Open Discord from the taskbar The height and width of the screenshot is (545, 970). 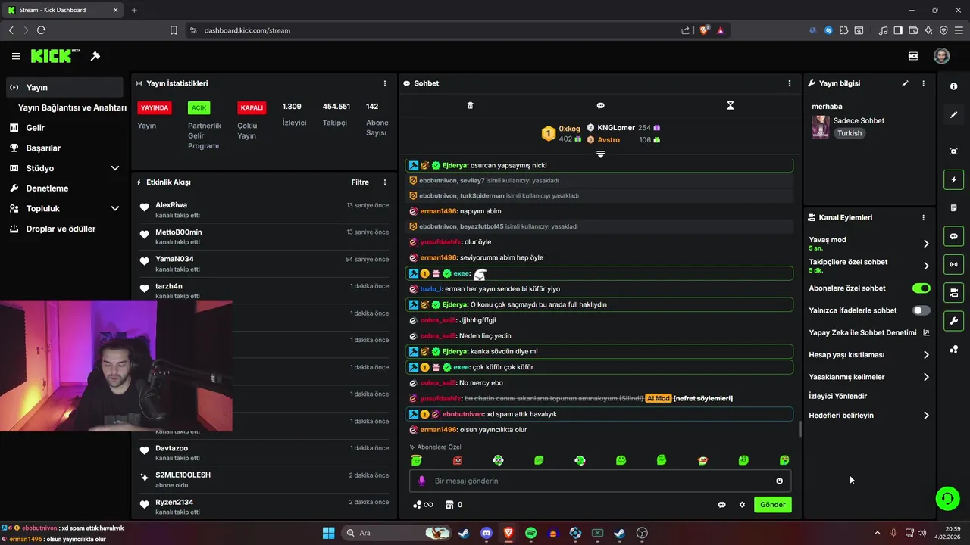coord(487,533)
